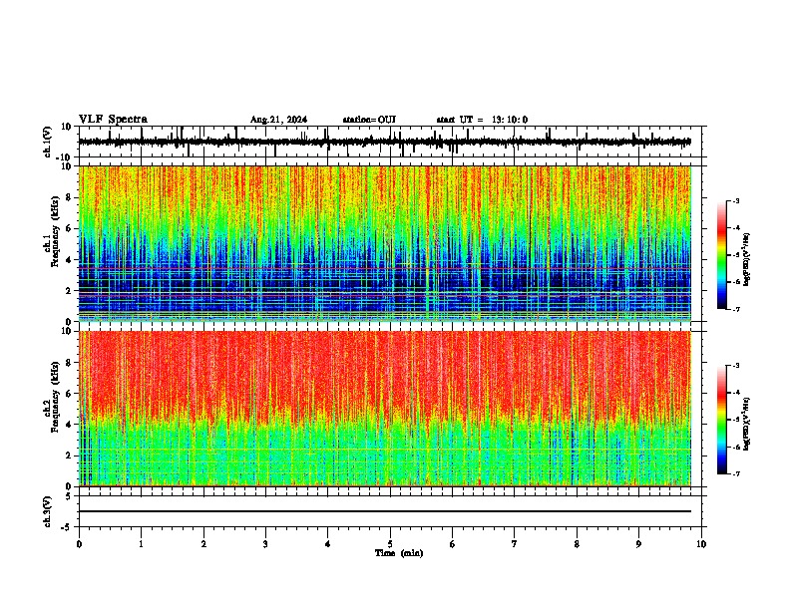Click the "5" tick on ch.3(V) axis
The image size is (790, 610).
(70, 496)
